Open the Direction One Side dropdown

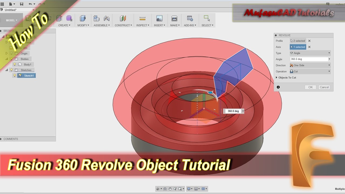[x=310, y=65]
